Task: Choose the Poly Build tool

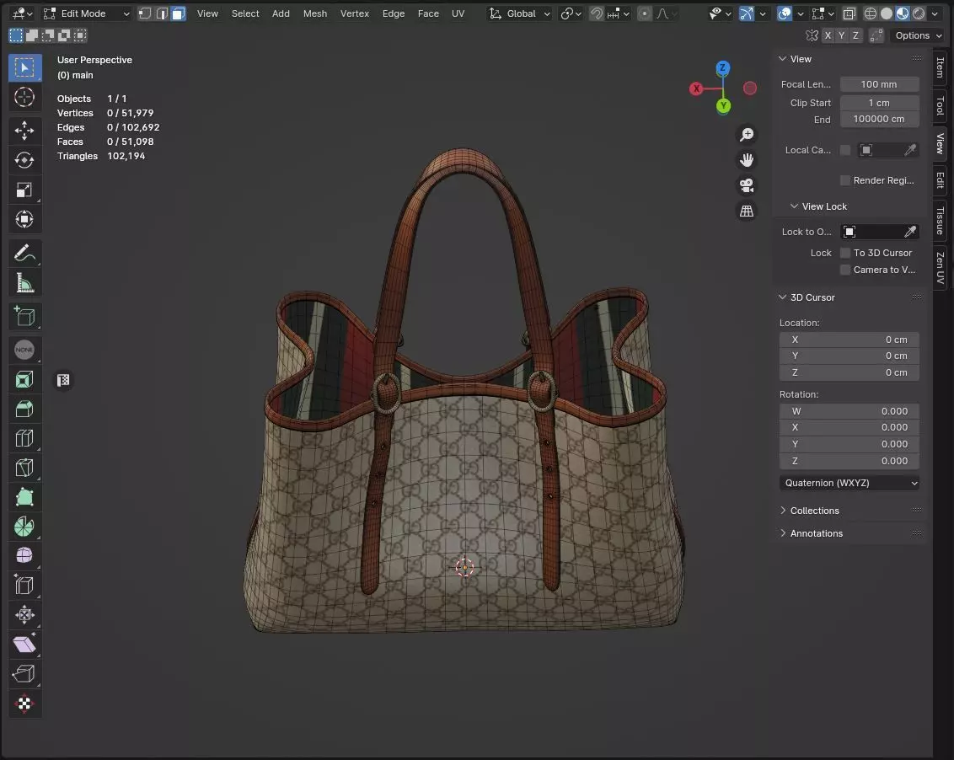Action: (24, 497)
